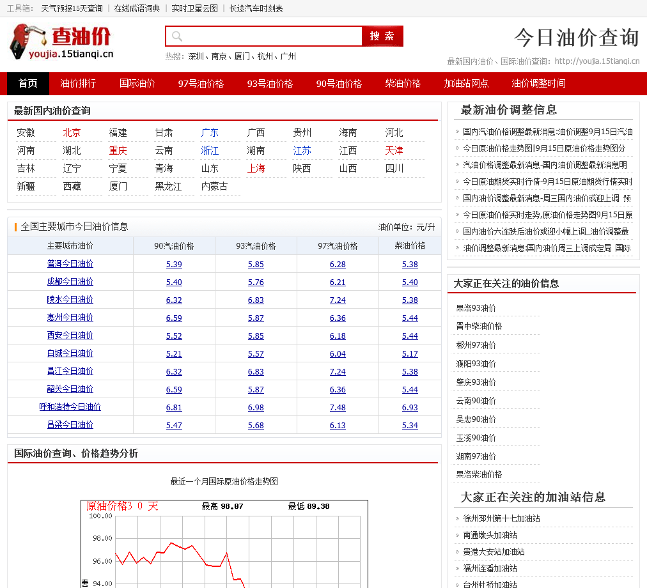Open 韶关今日油价 link
The height and width of the screenshot is (588, 647).
pyautogui.click(x=70, y=389)
